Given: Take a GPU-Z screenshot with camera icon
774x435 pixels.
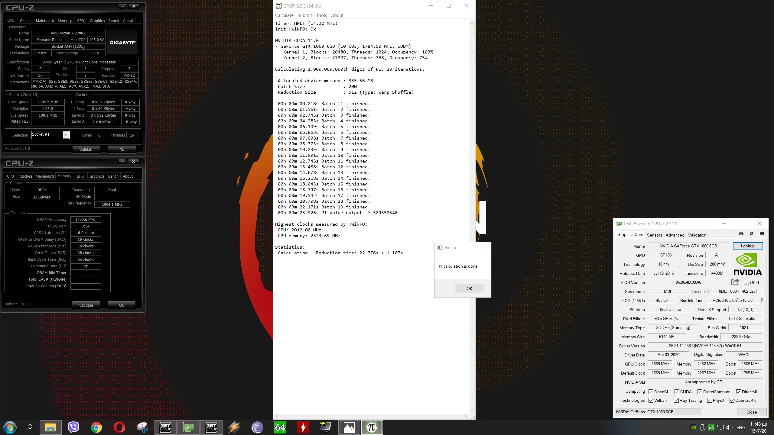Looking at the screenshot, I should tap(741, 234).
